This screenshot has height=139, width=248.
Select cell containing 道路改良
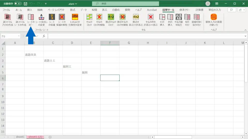pos(34,55)
